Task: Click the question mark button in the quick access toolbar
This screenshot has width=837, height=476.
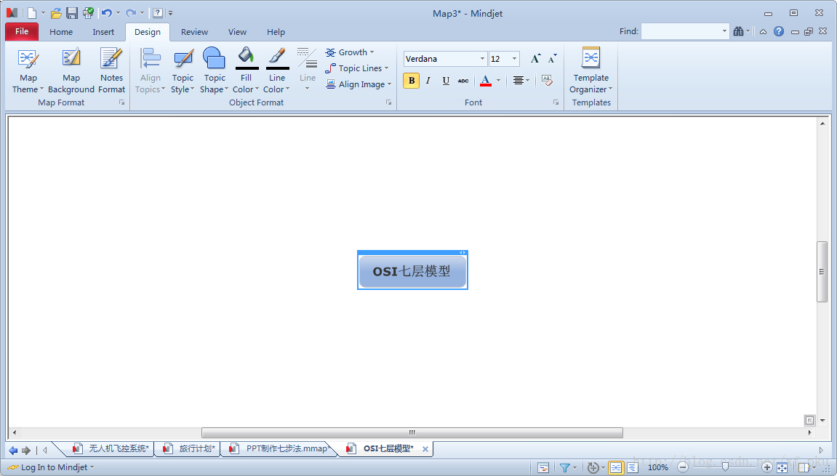Action: [158, 13]
